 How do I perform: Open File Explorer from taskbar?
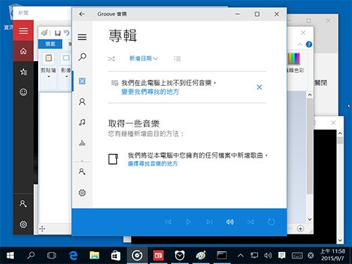[94, 256]
